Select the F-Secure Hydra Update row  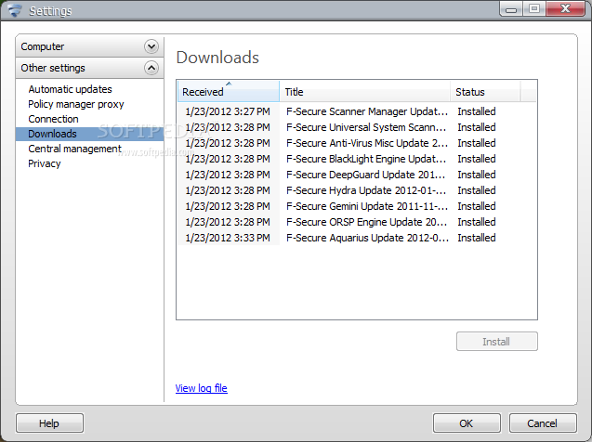357,190
